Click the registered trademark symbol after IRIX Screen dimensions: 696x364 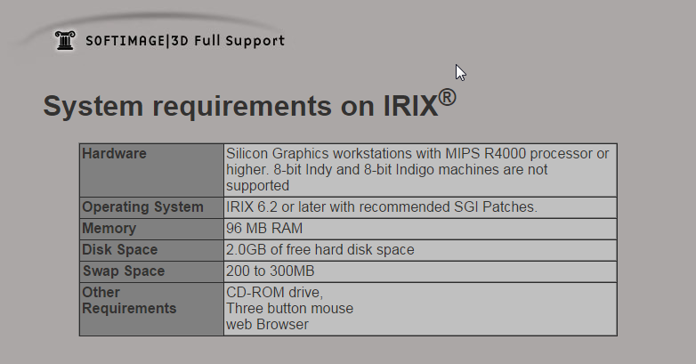[x=447, y=97]
